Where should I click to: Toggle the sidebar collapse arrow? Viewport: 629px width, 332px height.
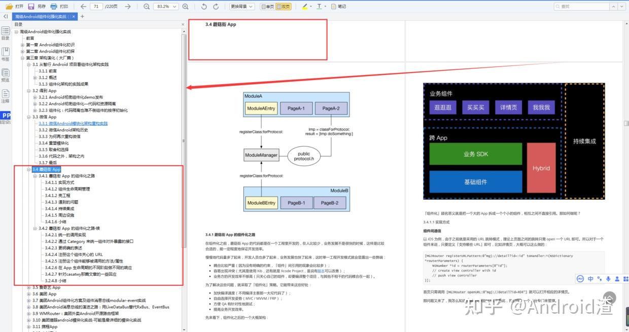(5, 16)
